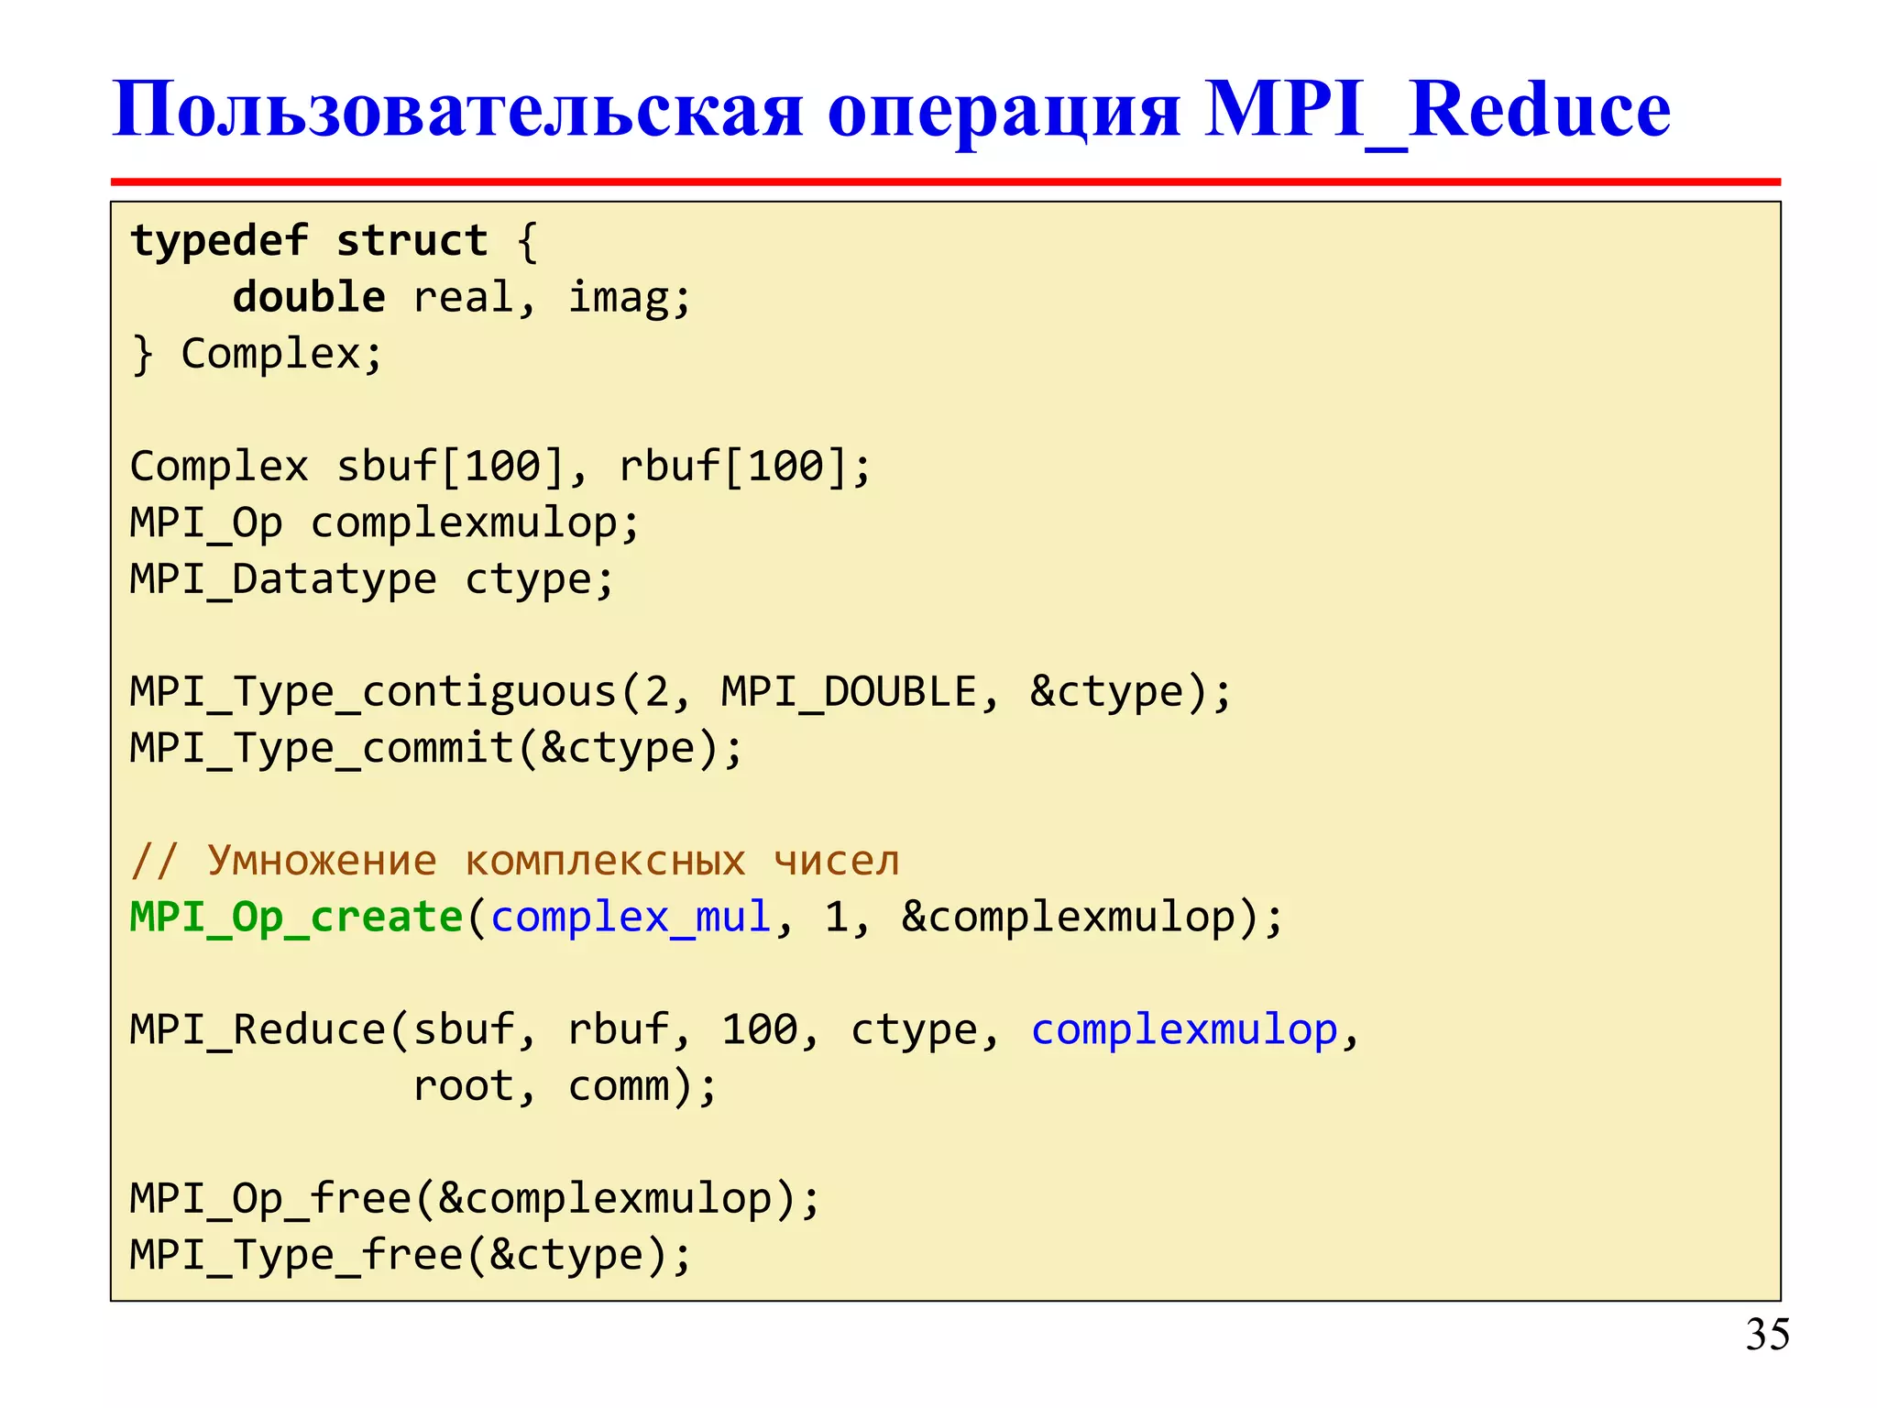The width and height of the screenshot is (1877, 1408).
Task: Click the line 'MPI_Type_free(&ctype);'
Action: (411, 1256)
